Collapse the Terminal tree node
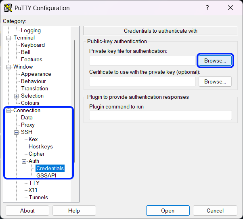This screenshot has width=243, height=219. pyautogui.click(x=9, y=38)
